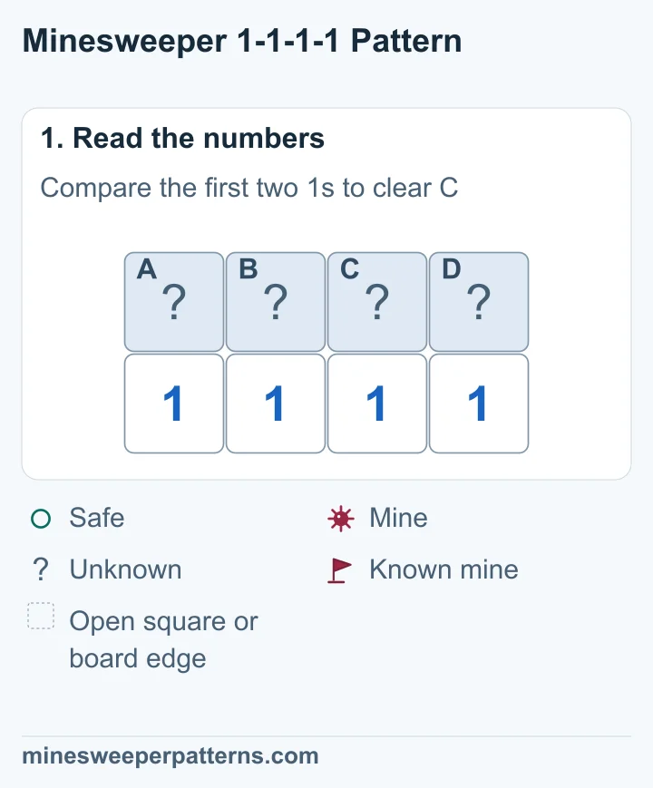This screenshot has width=653, height=788.
Task: Click unknown cell A
Action: point(174,302)
